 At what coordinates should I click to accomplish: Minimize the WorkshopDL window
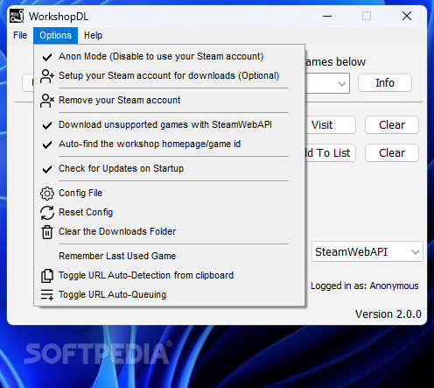pyautogui.click(x=327, y=16)
